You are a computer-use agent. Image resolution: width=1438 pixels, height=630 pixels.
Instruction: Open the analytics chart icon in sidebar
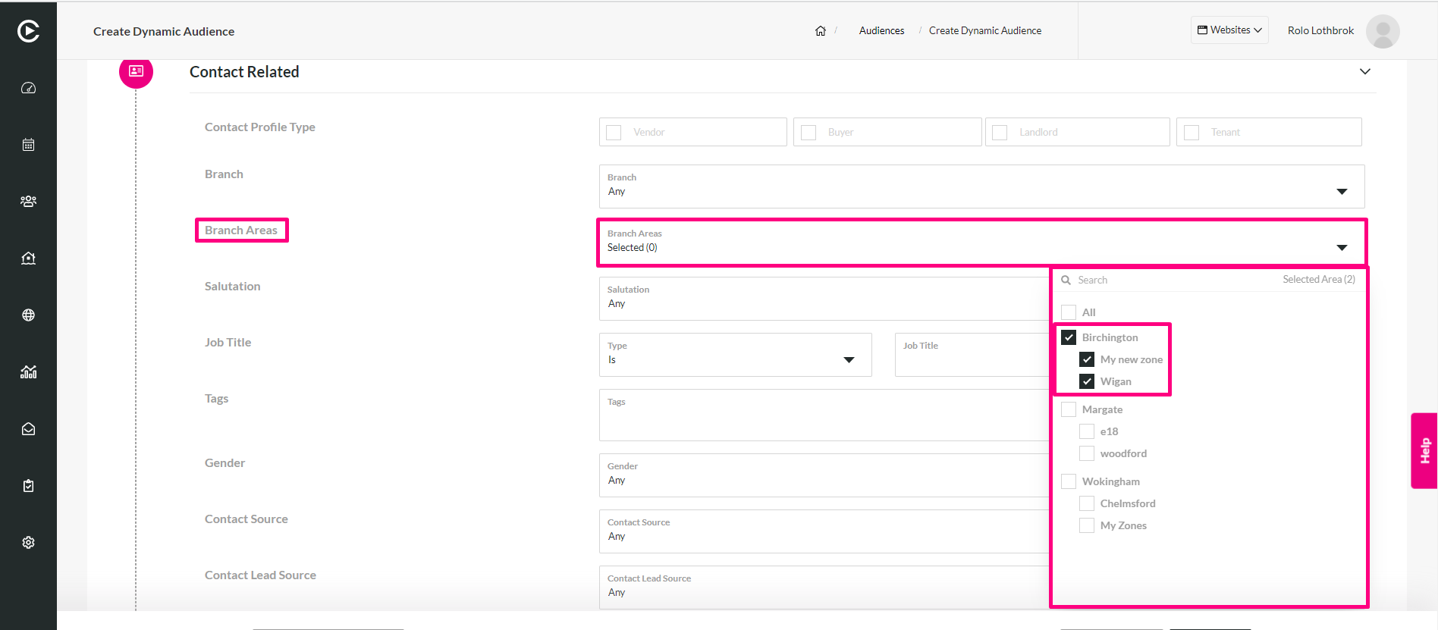[28, 372]
